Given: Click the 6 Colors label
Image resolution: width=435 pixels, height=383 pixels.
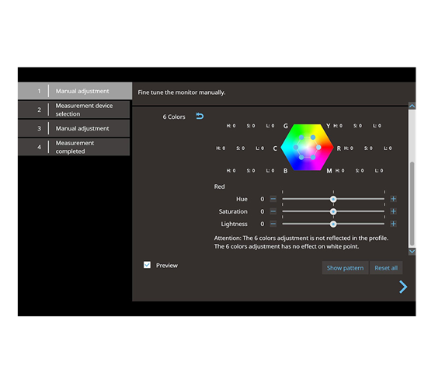Looking at the screenshot, I should (174, 117).
